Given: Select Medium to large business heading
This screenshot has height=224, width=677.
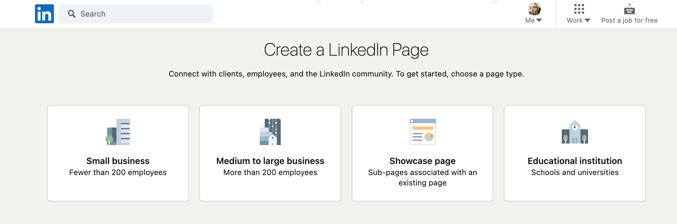Looking at the screenshot, I should coord(270,161).
